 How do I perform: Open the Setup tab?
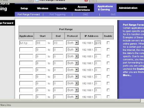click(24, 8)
